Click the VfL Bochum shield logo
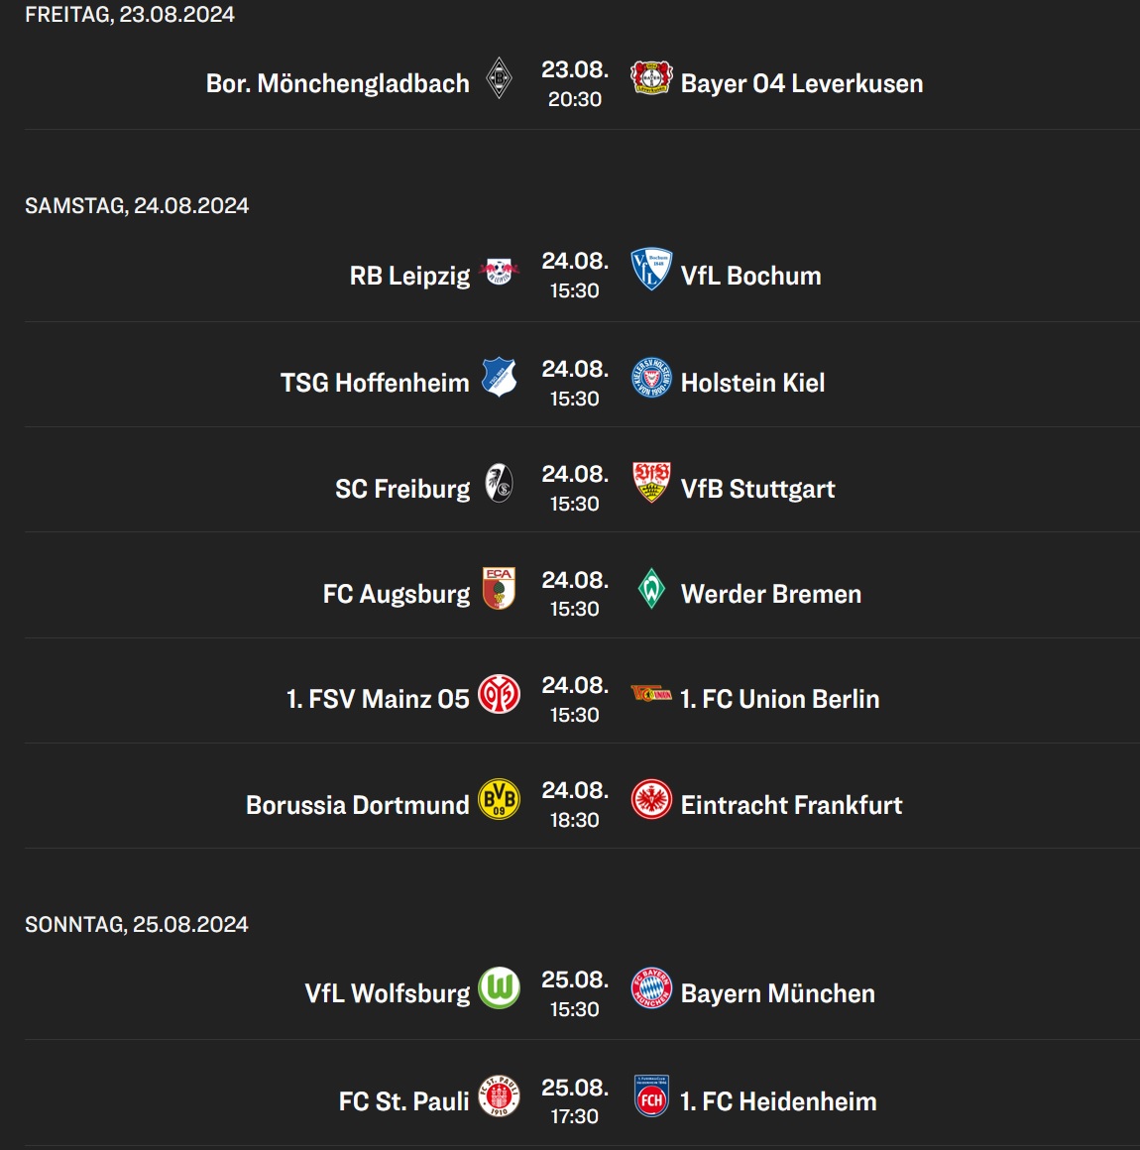This screenshot has width=1140, height=1150. 650,270
